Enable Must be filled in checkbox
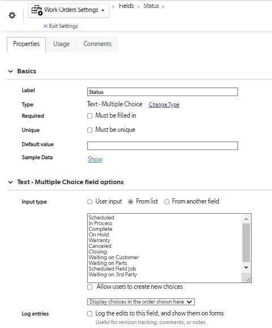Image resolution: width=272 pixels, height=328 pixels. point(90,116)
